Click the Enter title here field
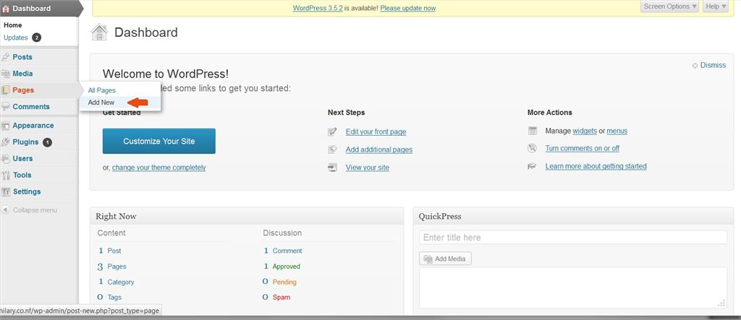Viewport: 741px width, 320px height. coord(573,238)
